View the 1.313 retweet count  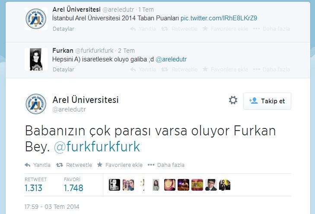[x=34, y=188]
